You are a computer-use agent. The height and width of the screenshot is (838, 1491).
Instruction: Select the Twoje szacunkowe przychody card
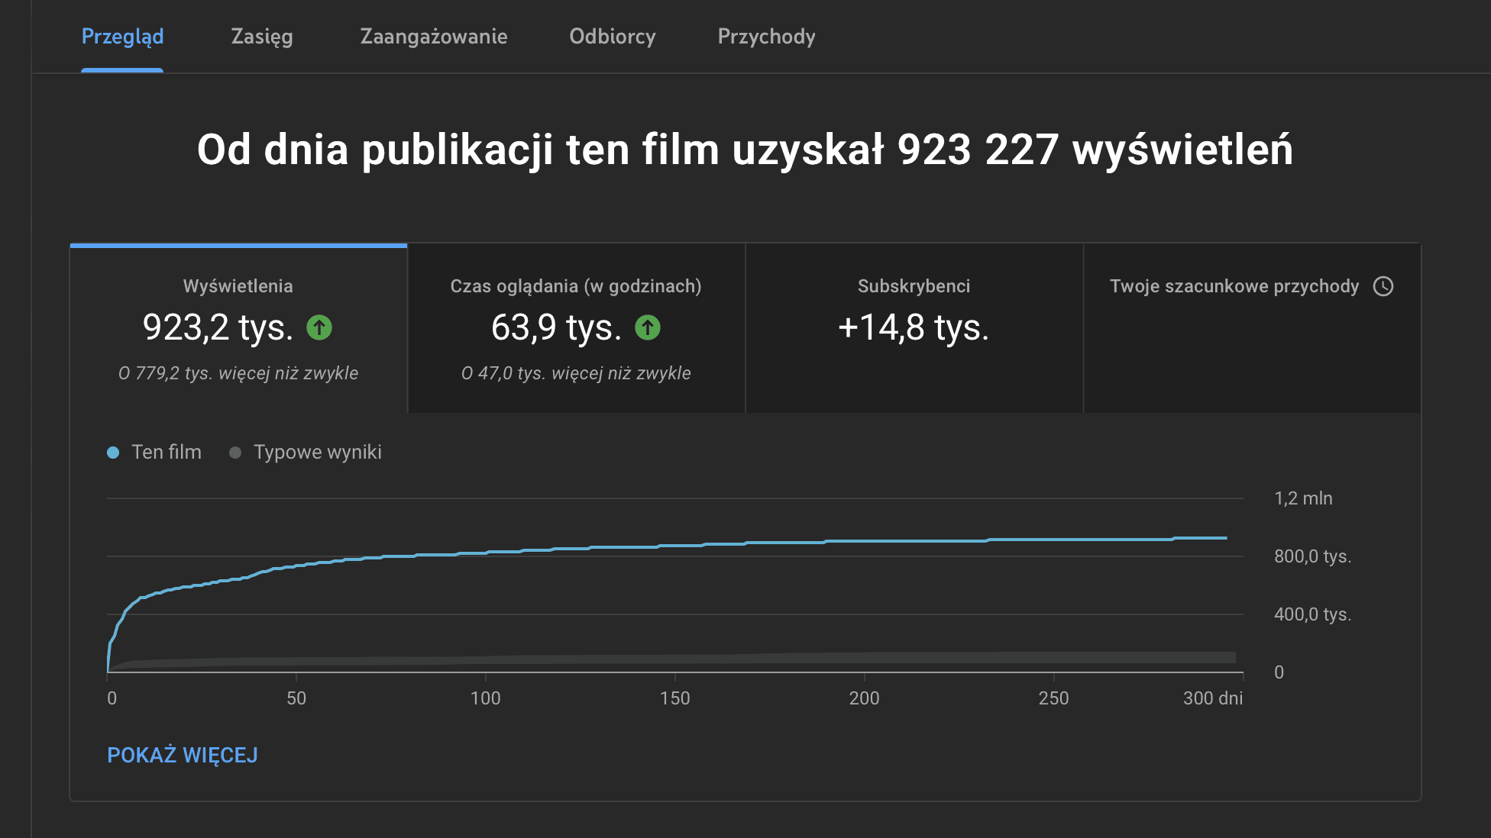point(1251,329)
